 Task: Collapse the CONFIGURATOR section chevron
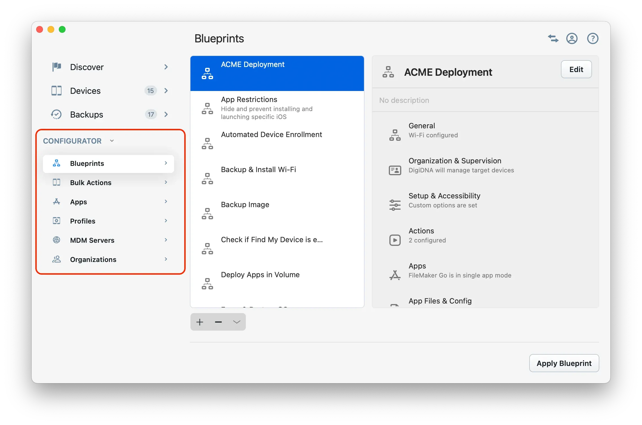[x=112, y=140]
